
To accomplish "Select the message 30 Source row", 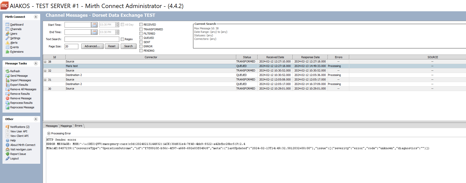I will (x=255, y=89).
